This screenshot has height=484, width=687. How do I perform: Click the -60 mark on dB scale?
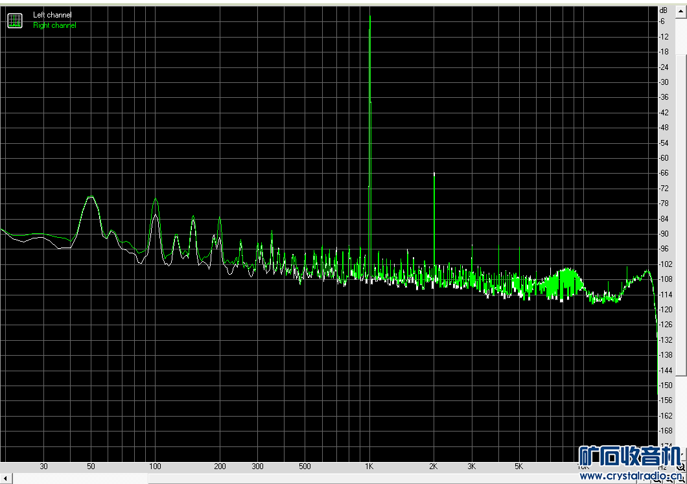664,157
